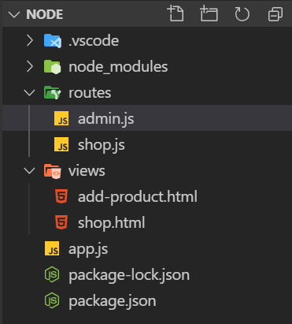
Task: Click the Node.js icon beside package.json
Action: (x=52, y=300)
